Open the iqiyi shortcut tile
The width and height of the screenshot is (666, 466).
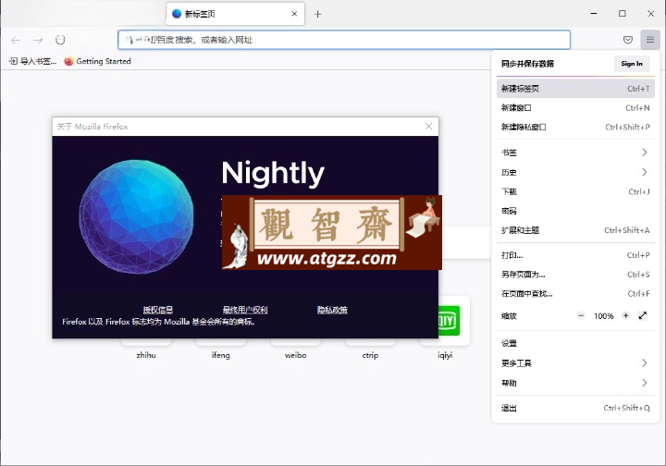(x=449, y=321)
